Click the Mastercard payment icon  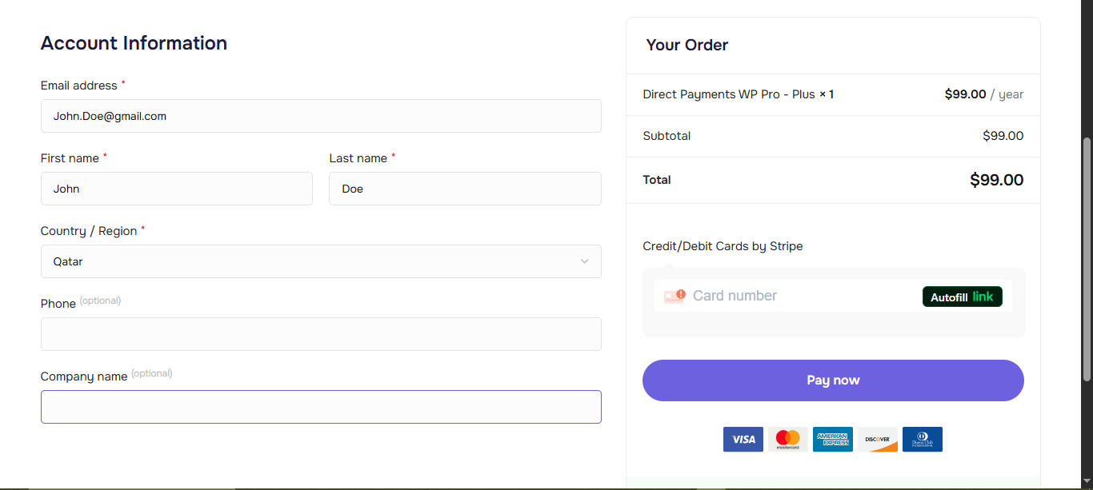click(787, 439)
